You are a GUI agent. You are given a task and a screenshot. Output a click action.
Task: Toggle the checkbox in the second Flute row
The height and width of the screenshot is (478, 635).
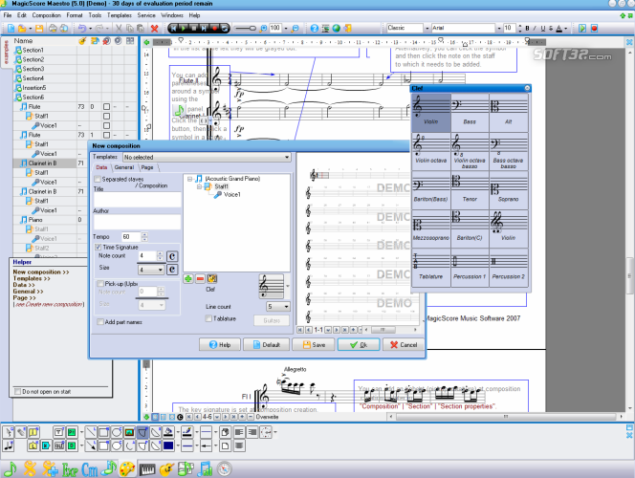(106, 135)
